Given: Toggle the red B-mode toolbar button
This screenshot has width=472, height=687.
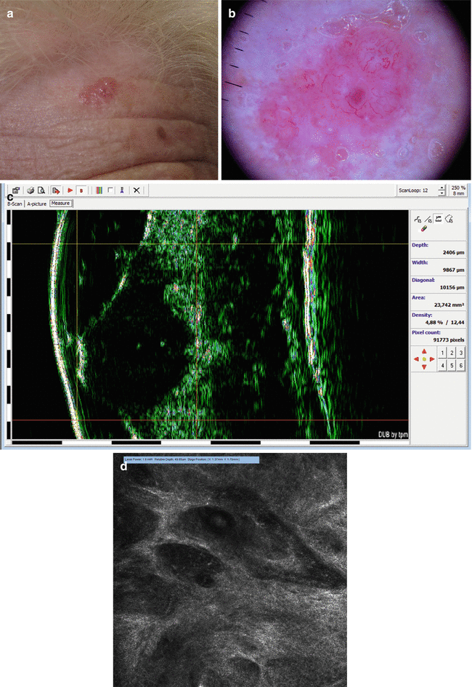Looking at the screenshot, I should click(x=81, y=190).
